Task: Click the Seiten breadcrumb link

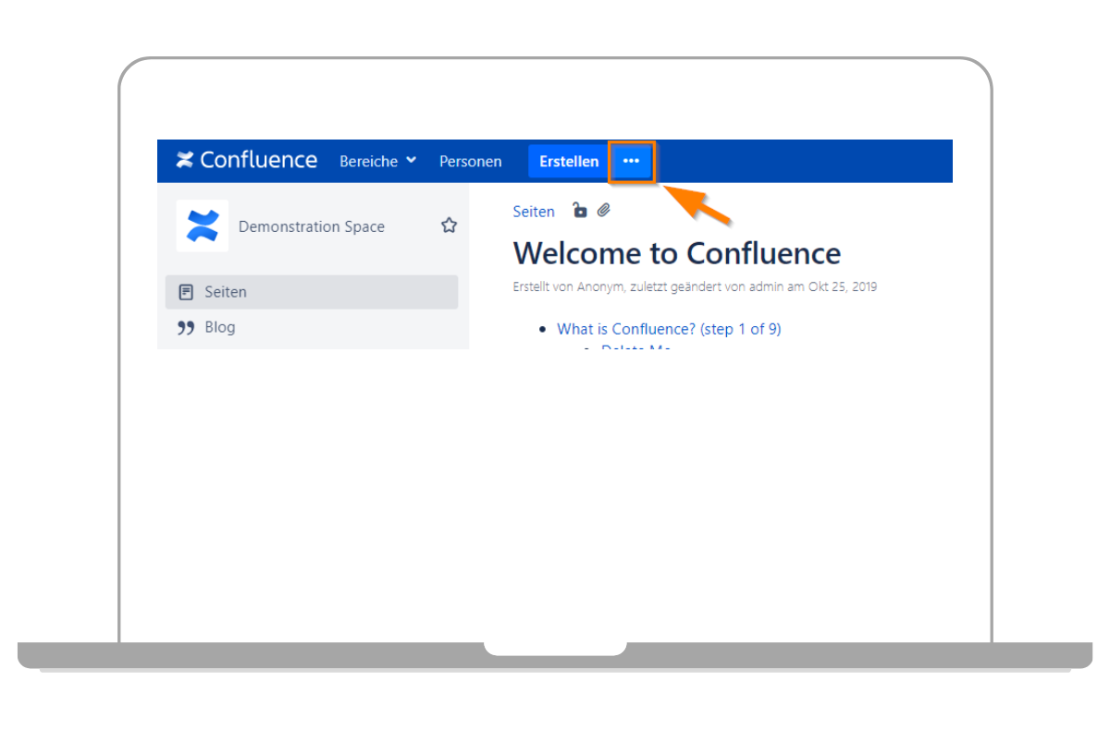Action: [x=534, y=212]
